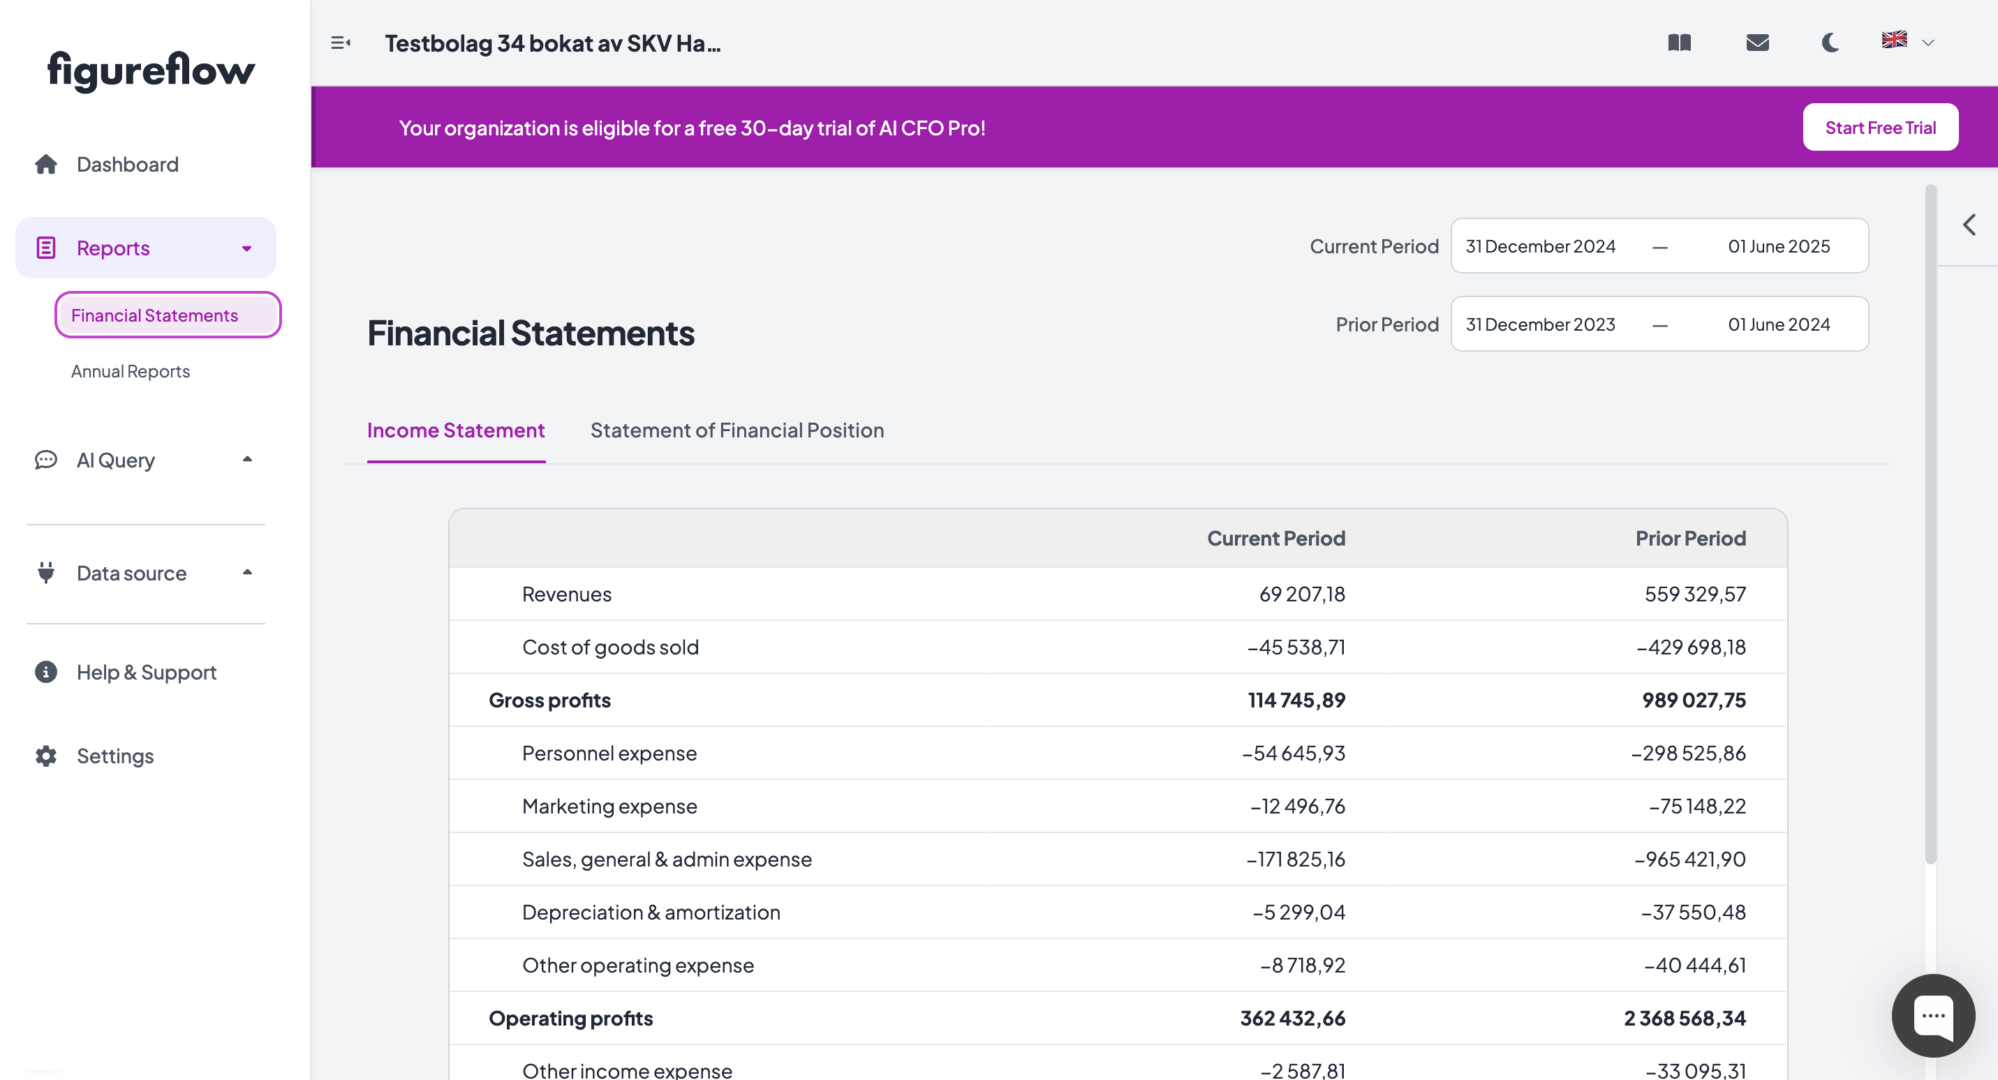
Task: Collapse the Reports menu arrow
Action: (x=246, y=249)
